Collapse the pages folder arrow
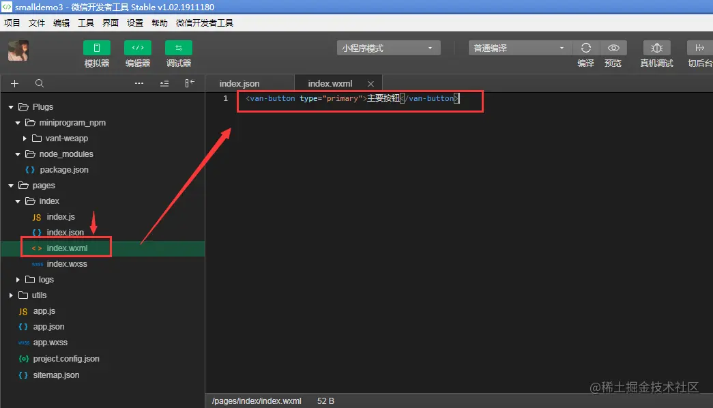Image resolution: width=713 pixels, height=408 pixels. click(x=11, y=186)
